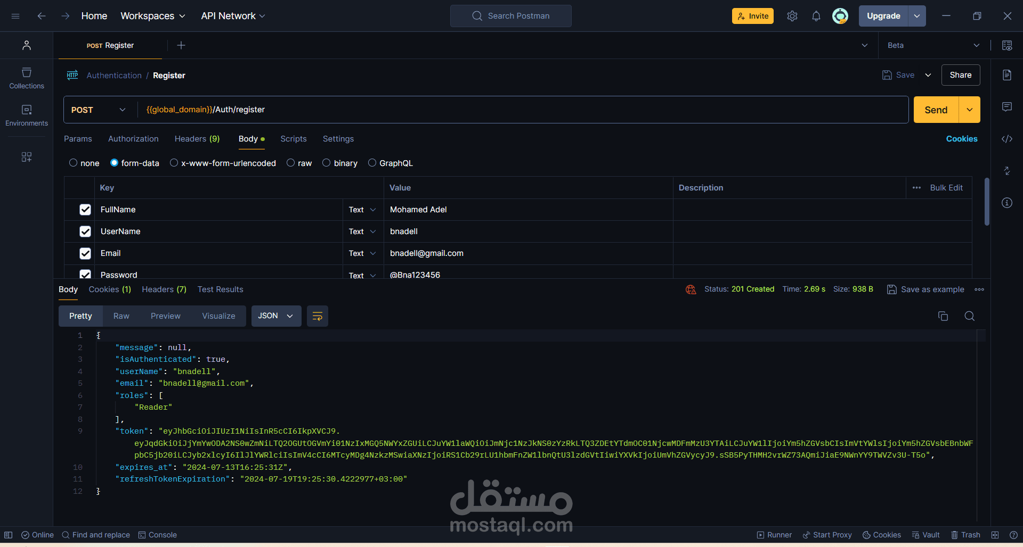Uncheck the UserName row checkbox
Image resolution: width=1023 pixels, height=547 pixels.
pyautogui.click(x=85, y=231)
